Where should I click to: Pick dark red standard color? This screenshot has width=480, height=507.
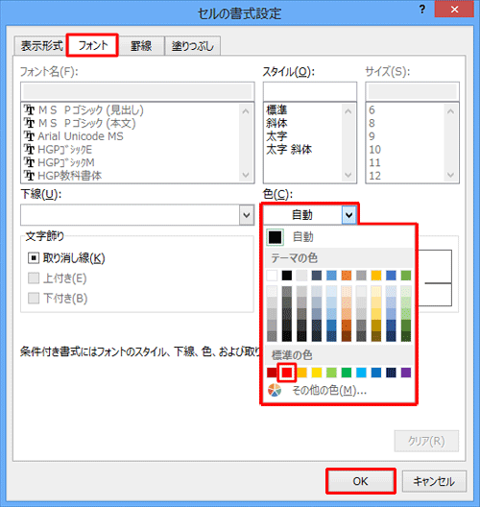pos(272,373)
